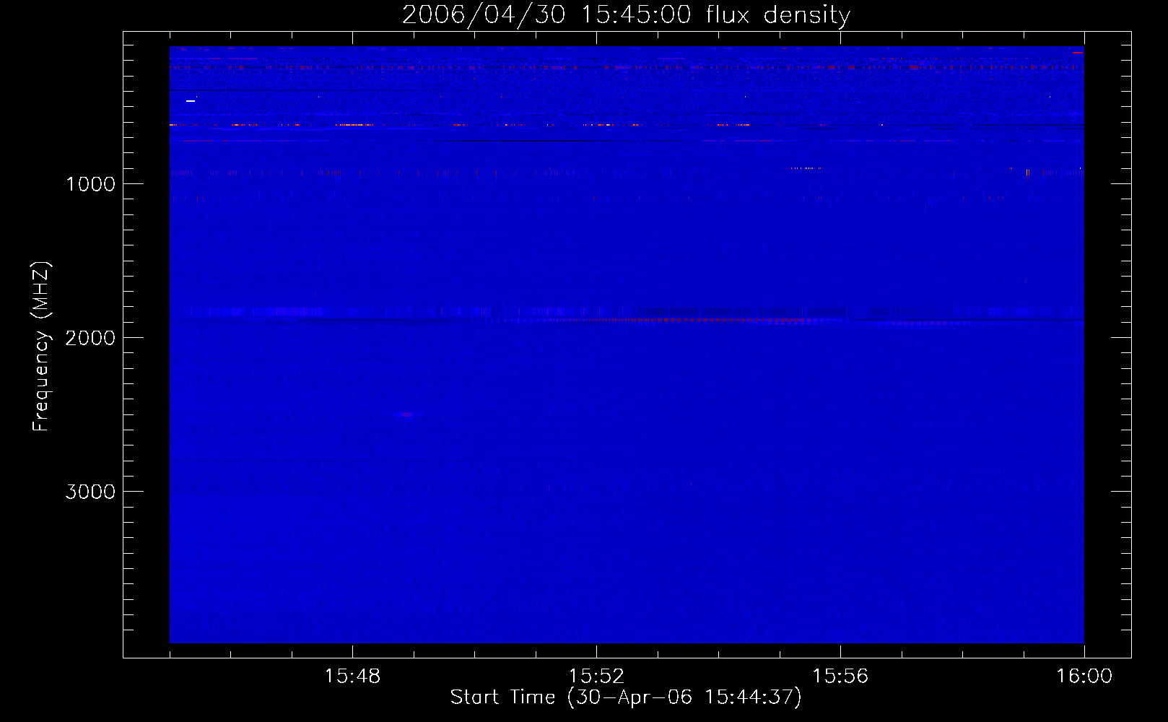Select the 15:48 time axis label
1168x722 pixels.
[352, 677]
